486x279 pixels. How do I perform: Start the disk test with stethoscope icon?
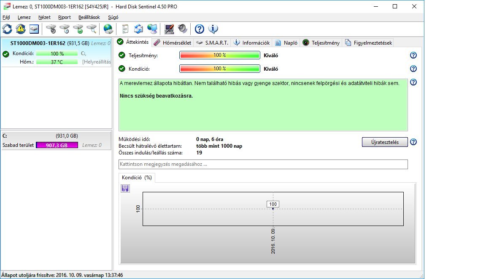[51, 29]
